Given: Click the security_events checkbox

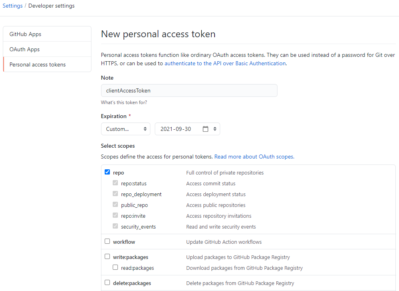Looking at the screenshot, I should click(x=115, y=226).
